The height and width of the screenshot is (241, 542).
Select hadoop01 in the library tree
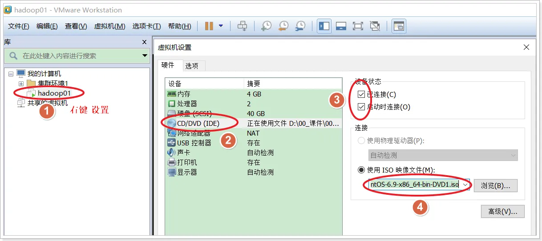pyautogui.click(x=54, y=93)
